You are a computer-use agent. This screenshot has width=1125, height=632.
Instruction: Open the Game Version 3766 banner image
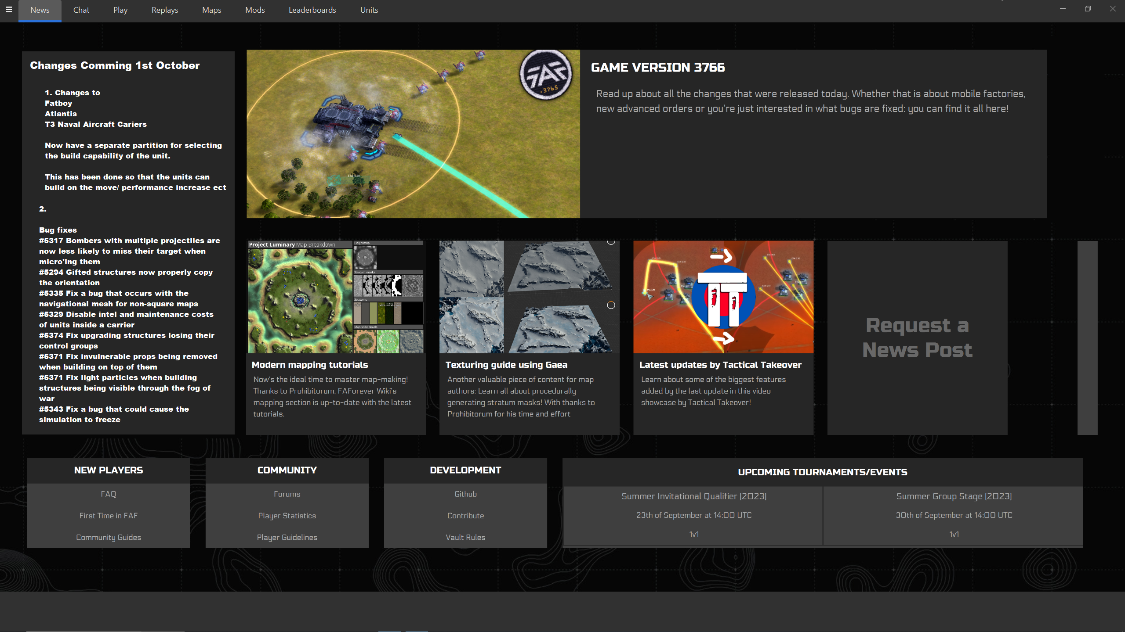413,134
